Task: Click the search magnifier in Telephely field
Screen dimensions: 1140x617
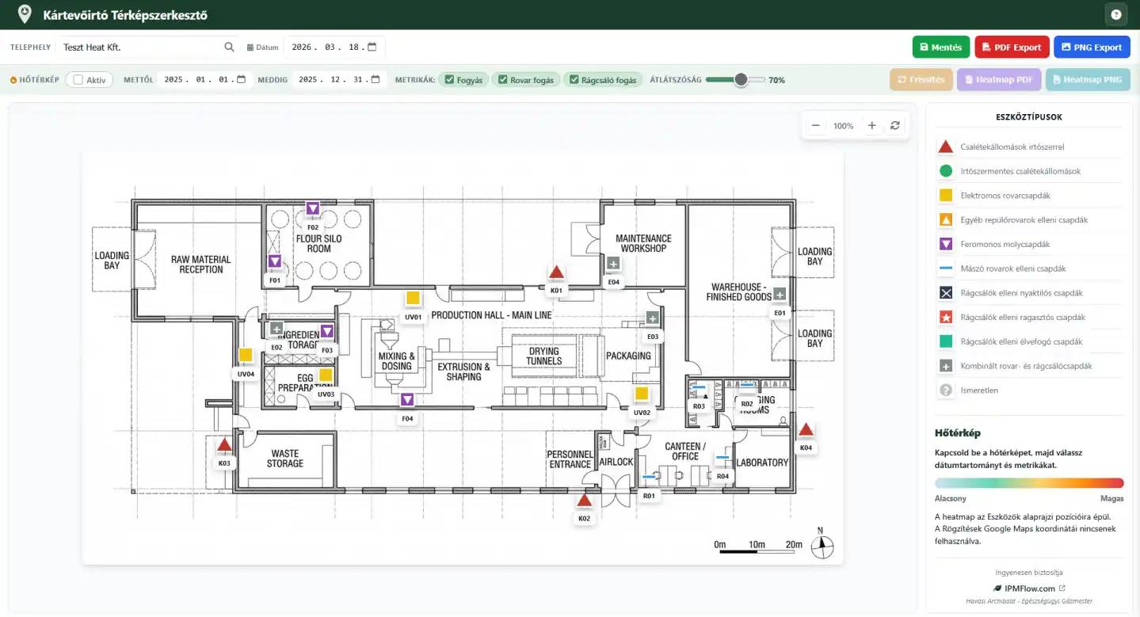Action: coord(229,48)
